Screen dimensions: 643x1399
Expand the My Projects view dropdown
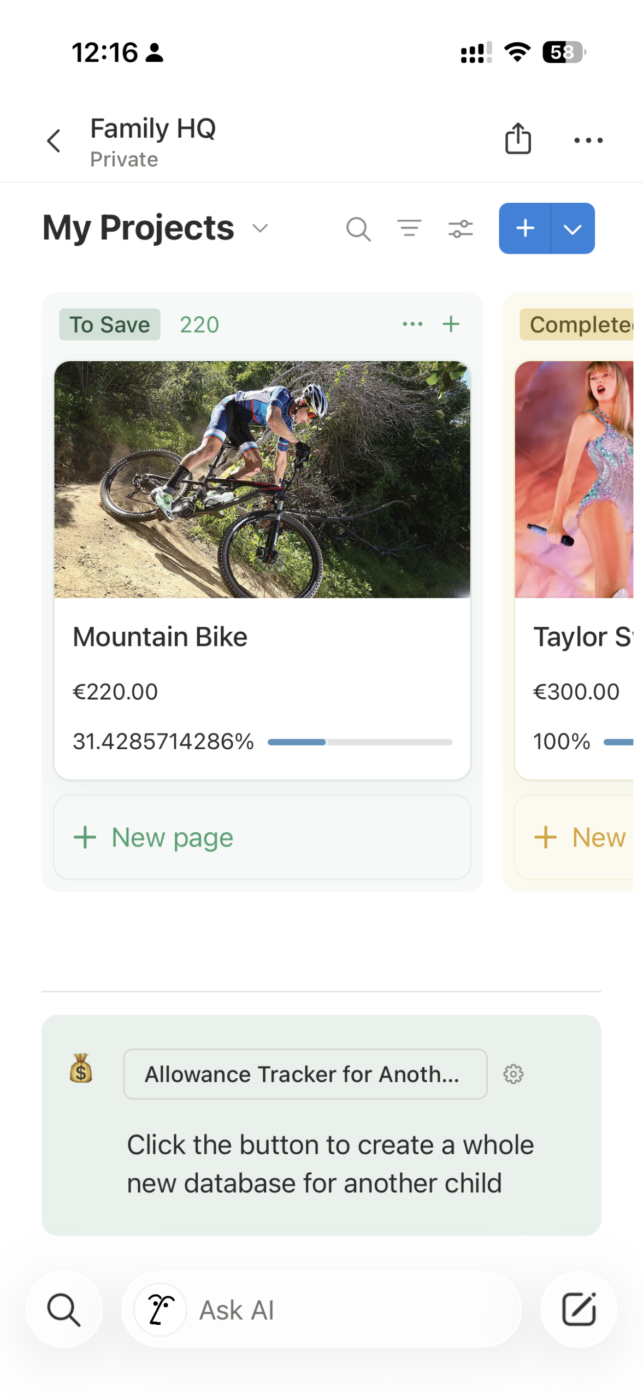click(x=261, y=228)
